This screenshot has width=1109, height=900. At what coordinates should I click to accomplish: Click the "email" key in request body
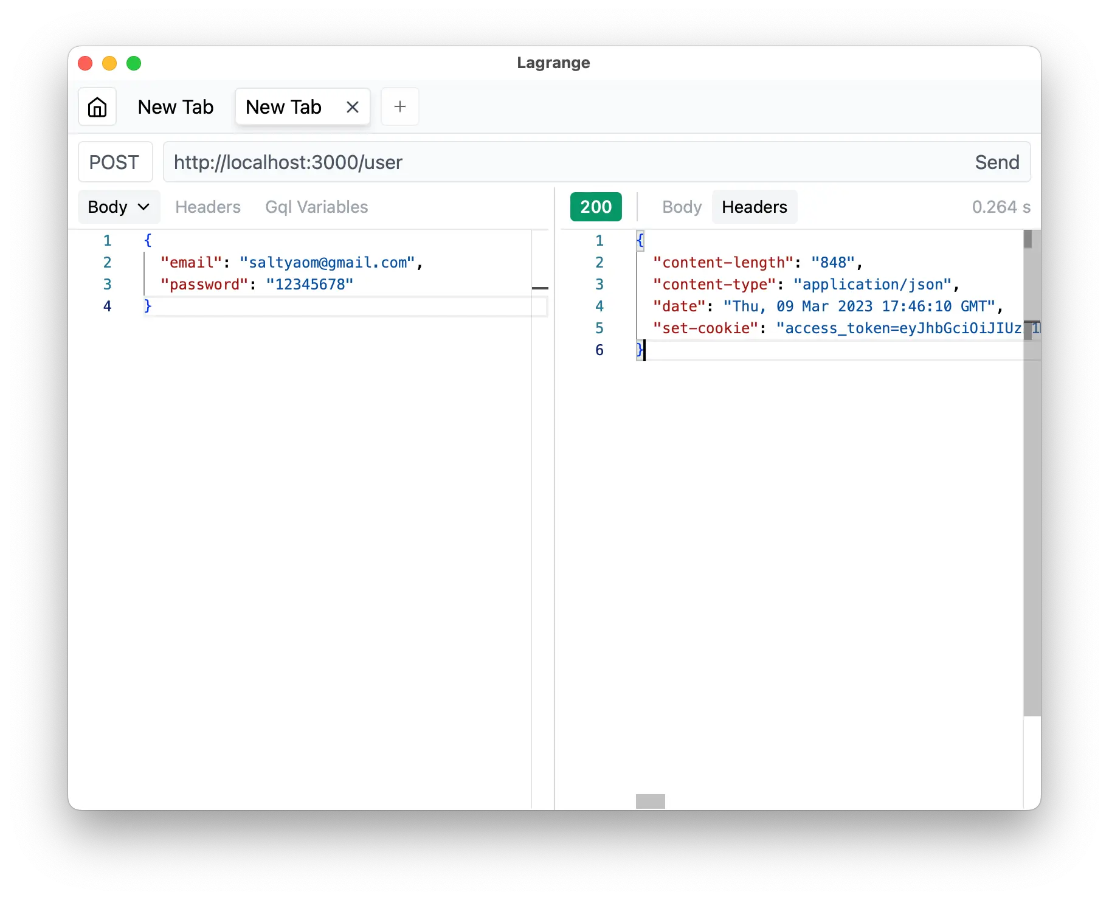point(191,263)
